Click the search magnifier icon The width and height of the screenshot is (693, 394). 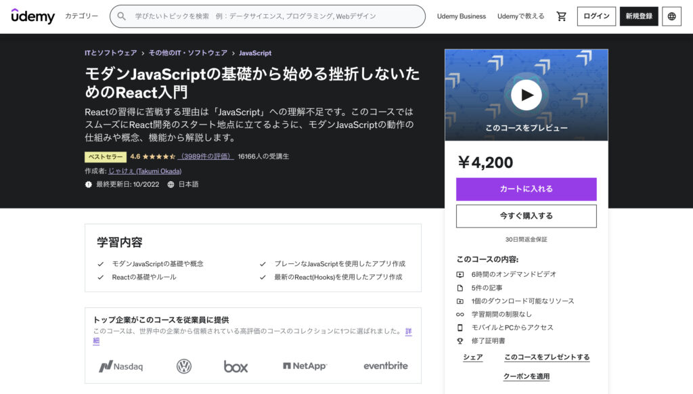coord(121,16)
